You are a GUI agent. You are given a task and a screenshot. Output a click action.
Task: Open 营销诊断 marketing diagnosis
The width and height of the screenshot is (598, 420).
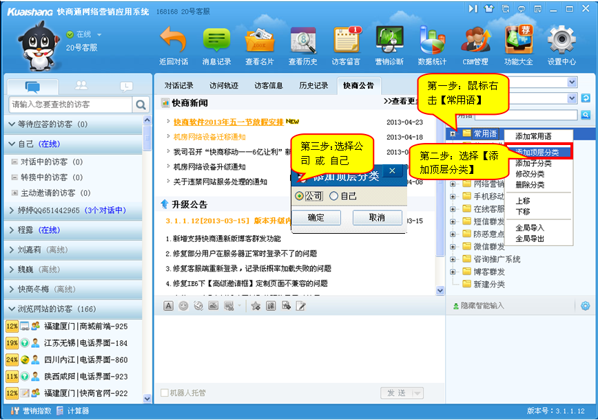[x=389, y=45]
